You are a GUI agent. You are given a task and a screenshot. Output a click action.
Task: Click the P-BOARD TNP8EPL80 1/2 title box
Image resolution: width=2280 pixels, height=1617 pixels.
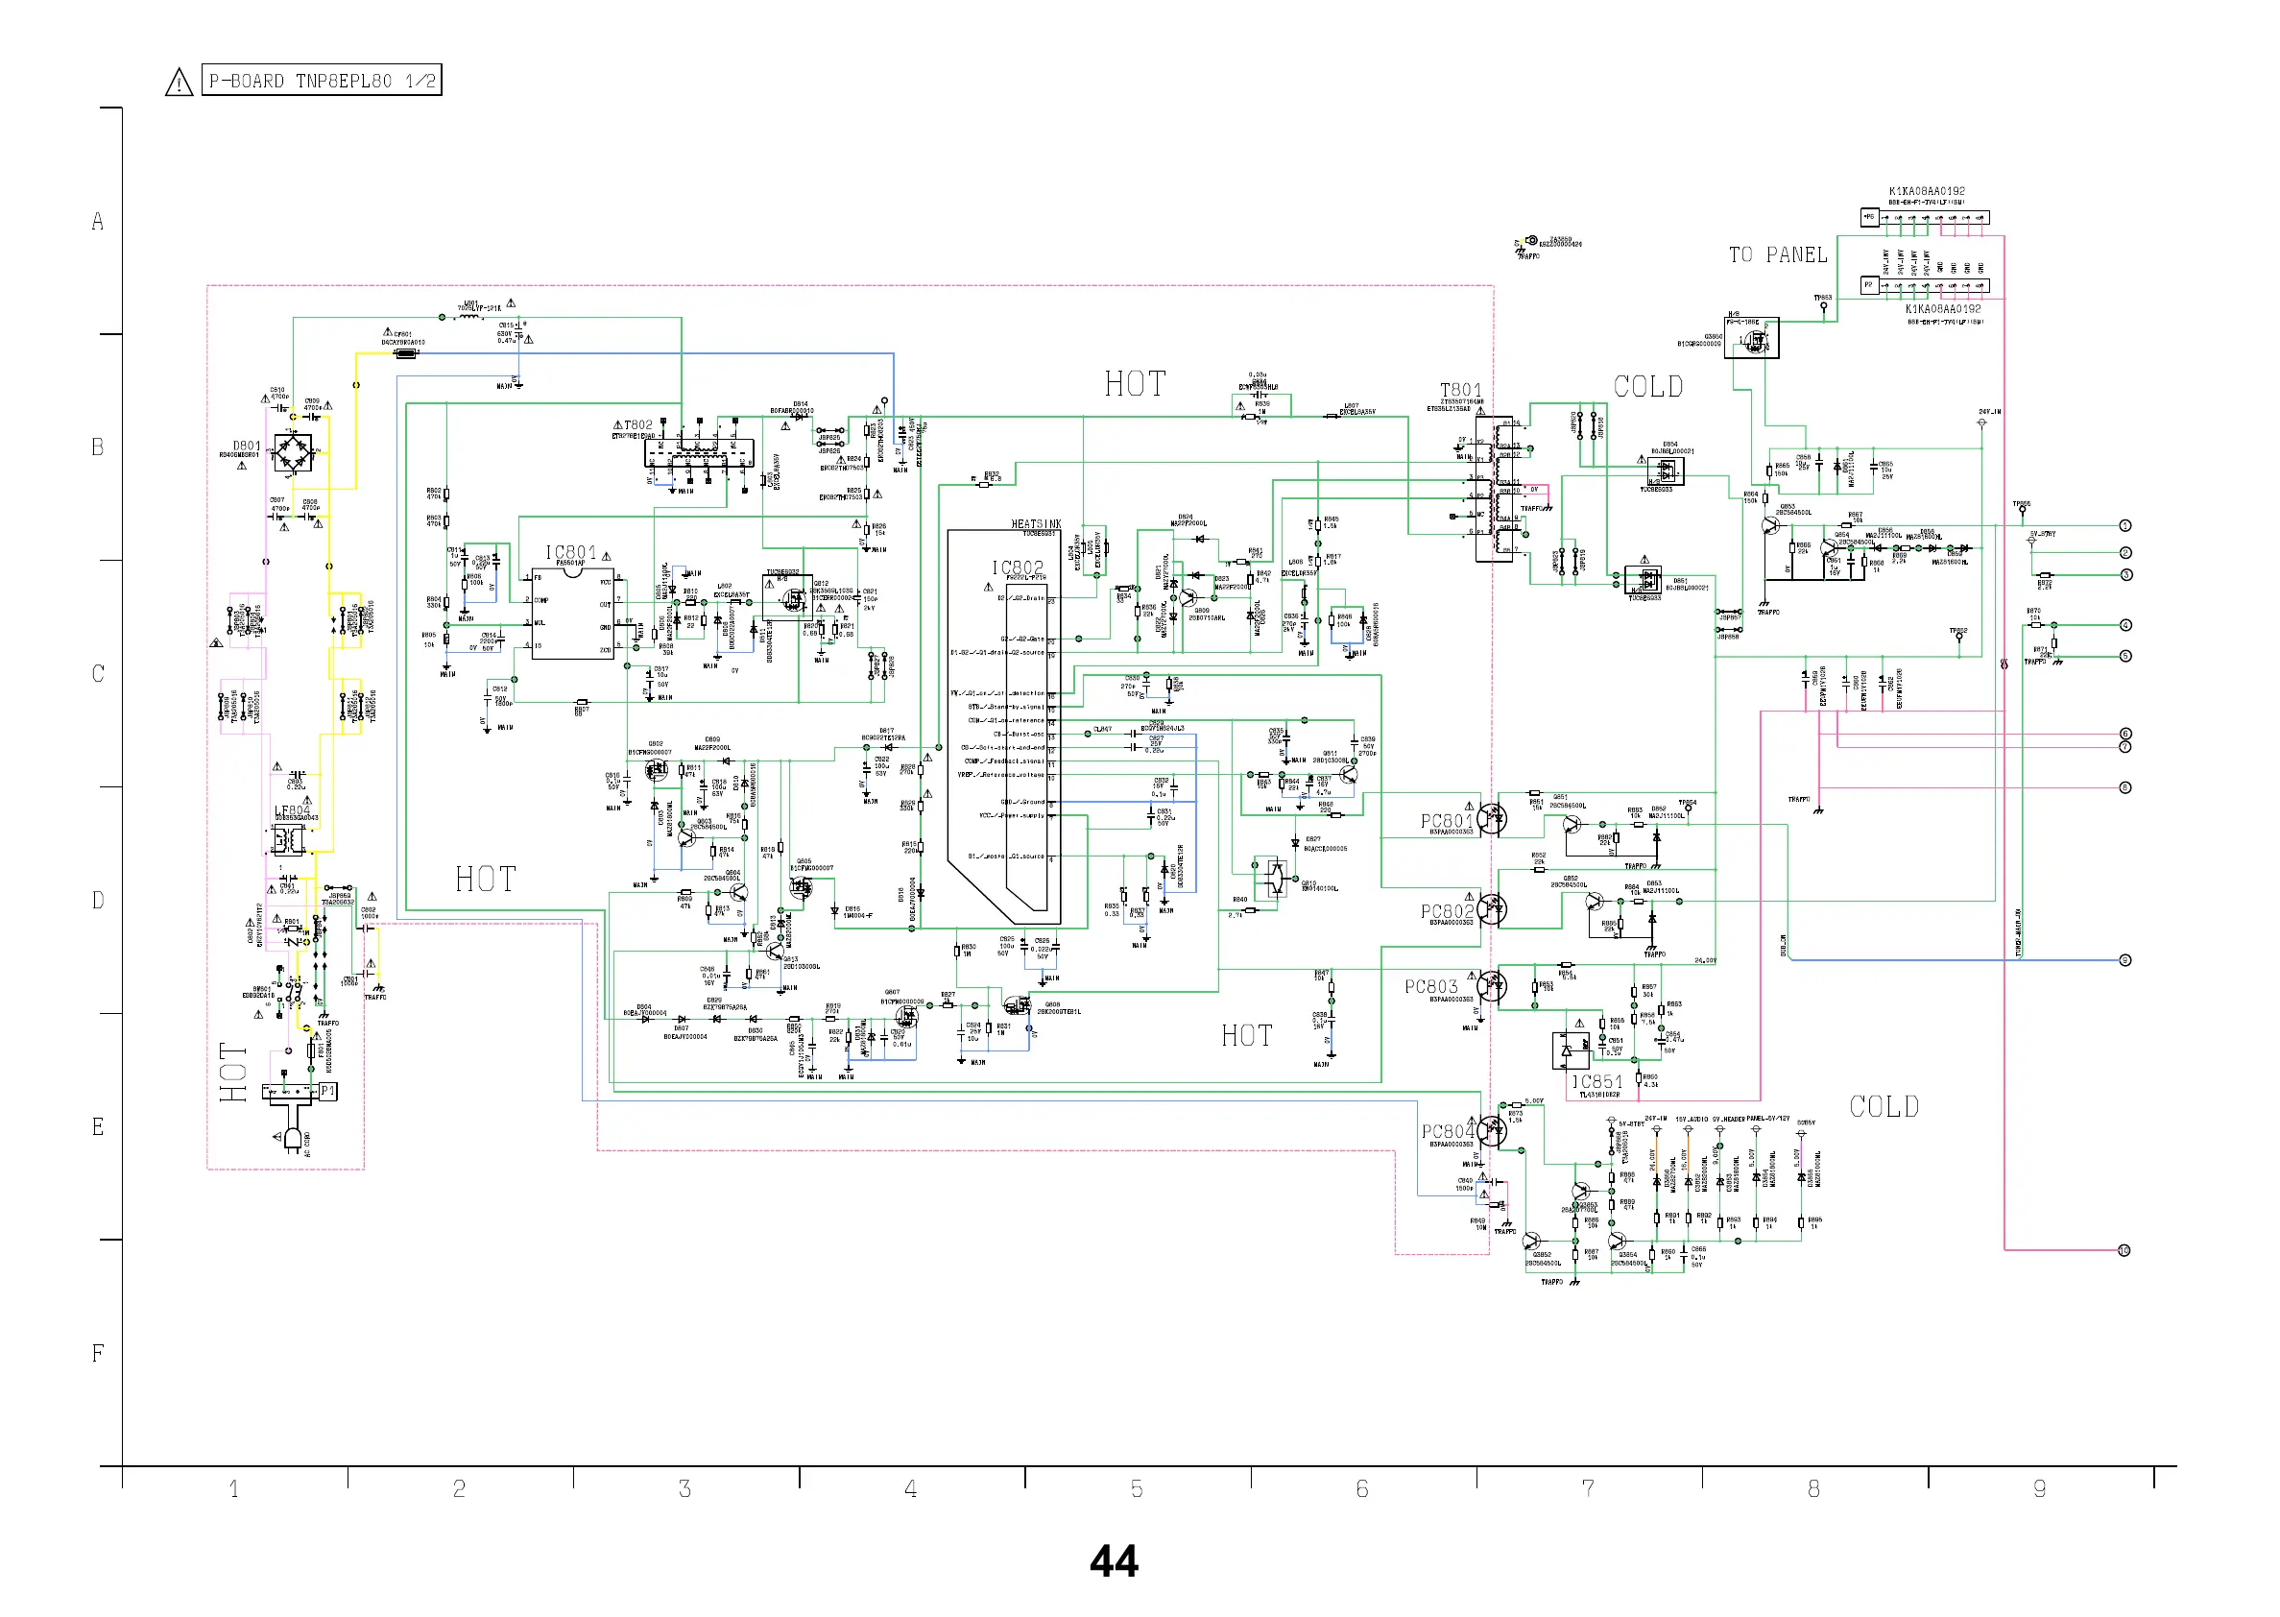tap(322, 81)
